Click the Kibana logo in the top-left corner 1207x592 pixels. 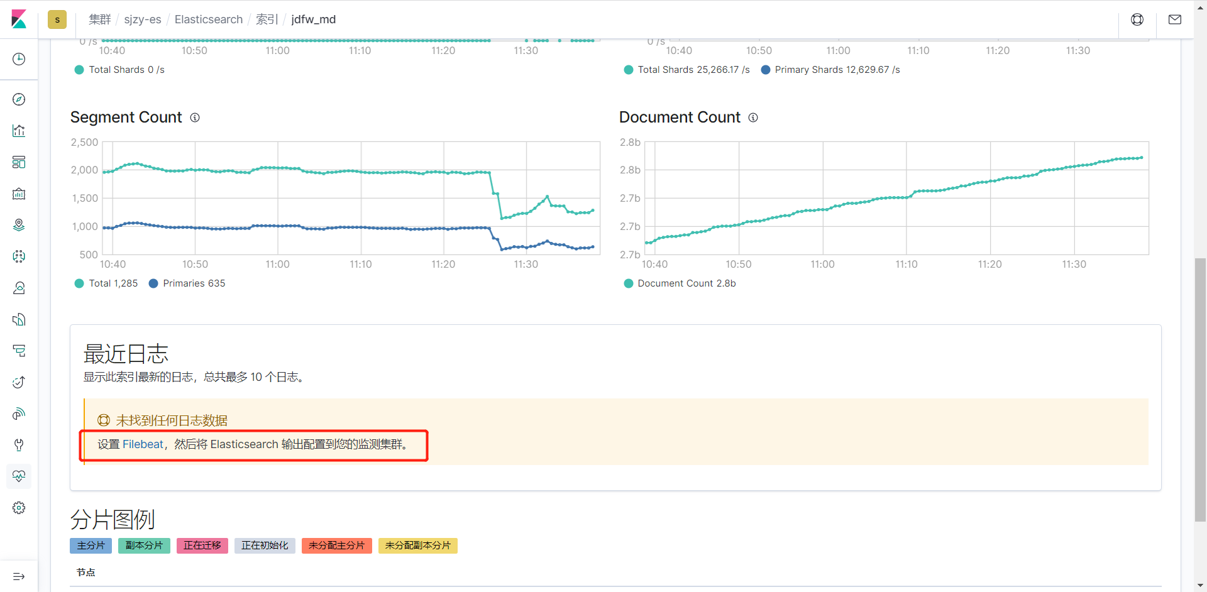[x=19, y=19]
